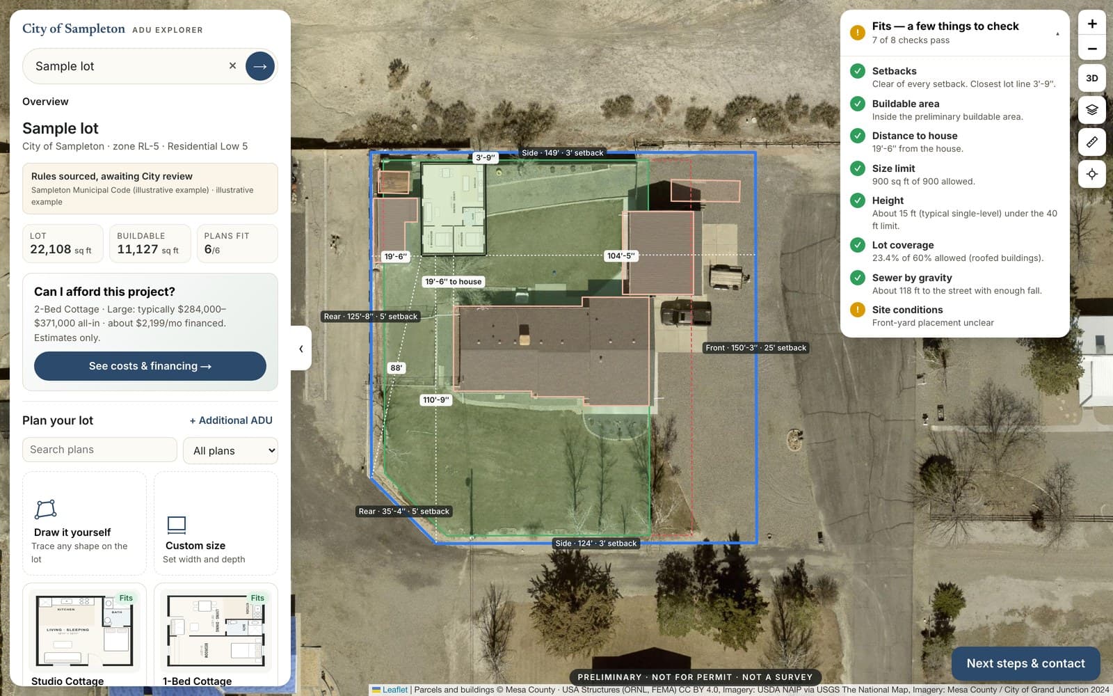Screen dimensions: 1113x696
Task: Click the Height check row
Action: (x=954, y=212)
